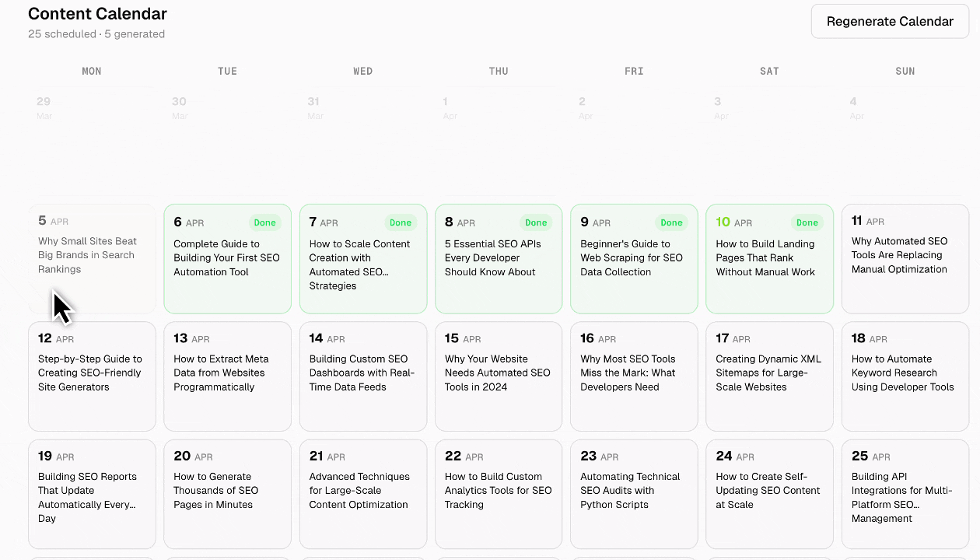Select the April 15 Why Your Website card
The width and height of the screenshot is (980, 560).
498,374
